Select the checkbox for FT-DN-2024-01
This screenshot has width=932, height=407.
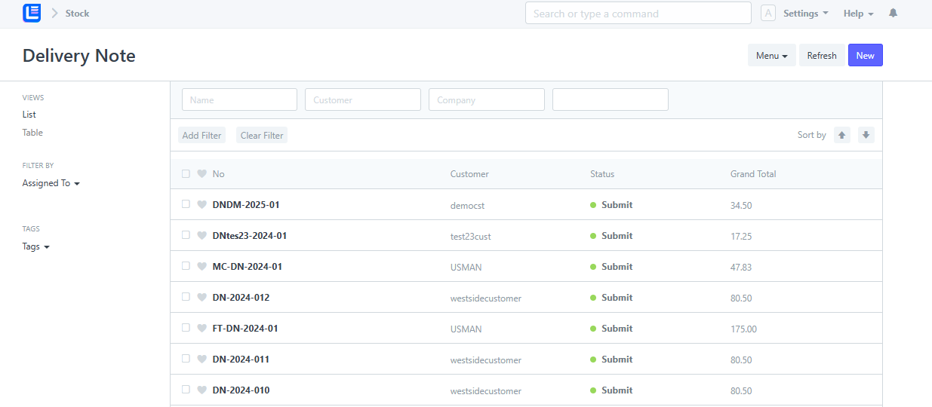click(186, 328)
